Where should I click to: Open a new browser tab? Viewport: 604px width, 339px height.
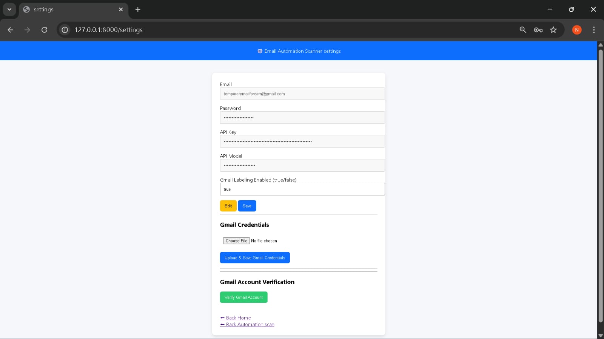138,9
